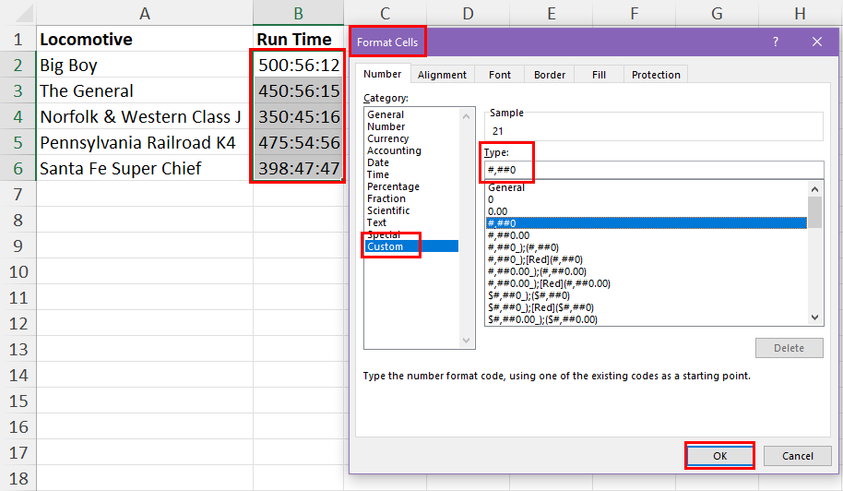Click the Category list scroll up arrow
This screenshot has height=491, width=843.
(x=466, y=116)
